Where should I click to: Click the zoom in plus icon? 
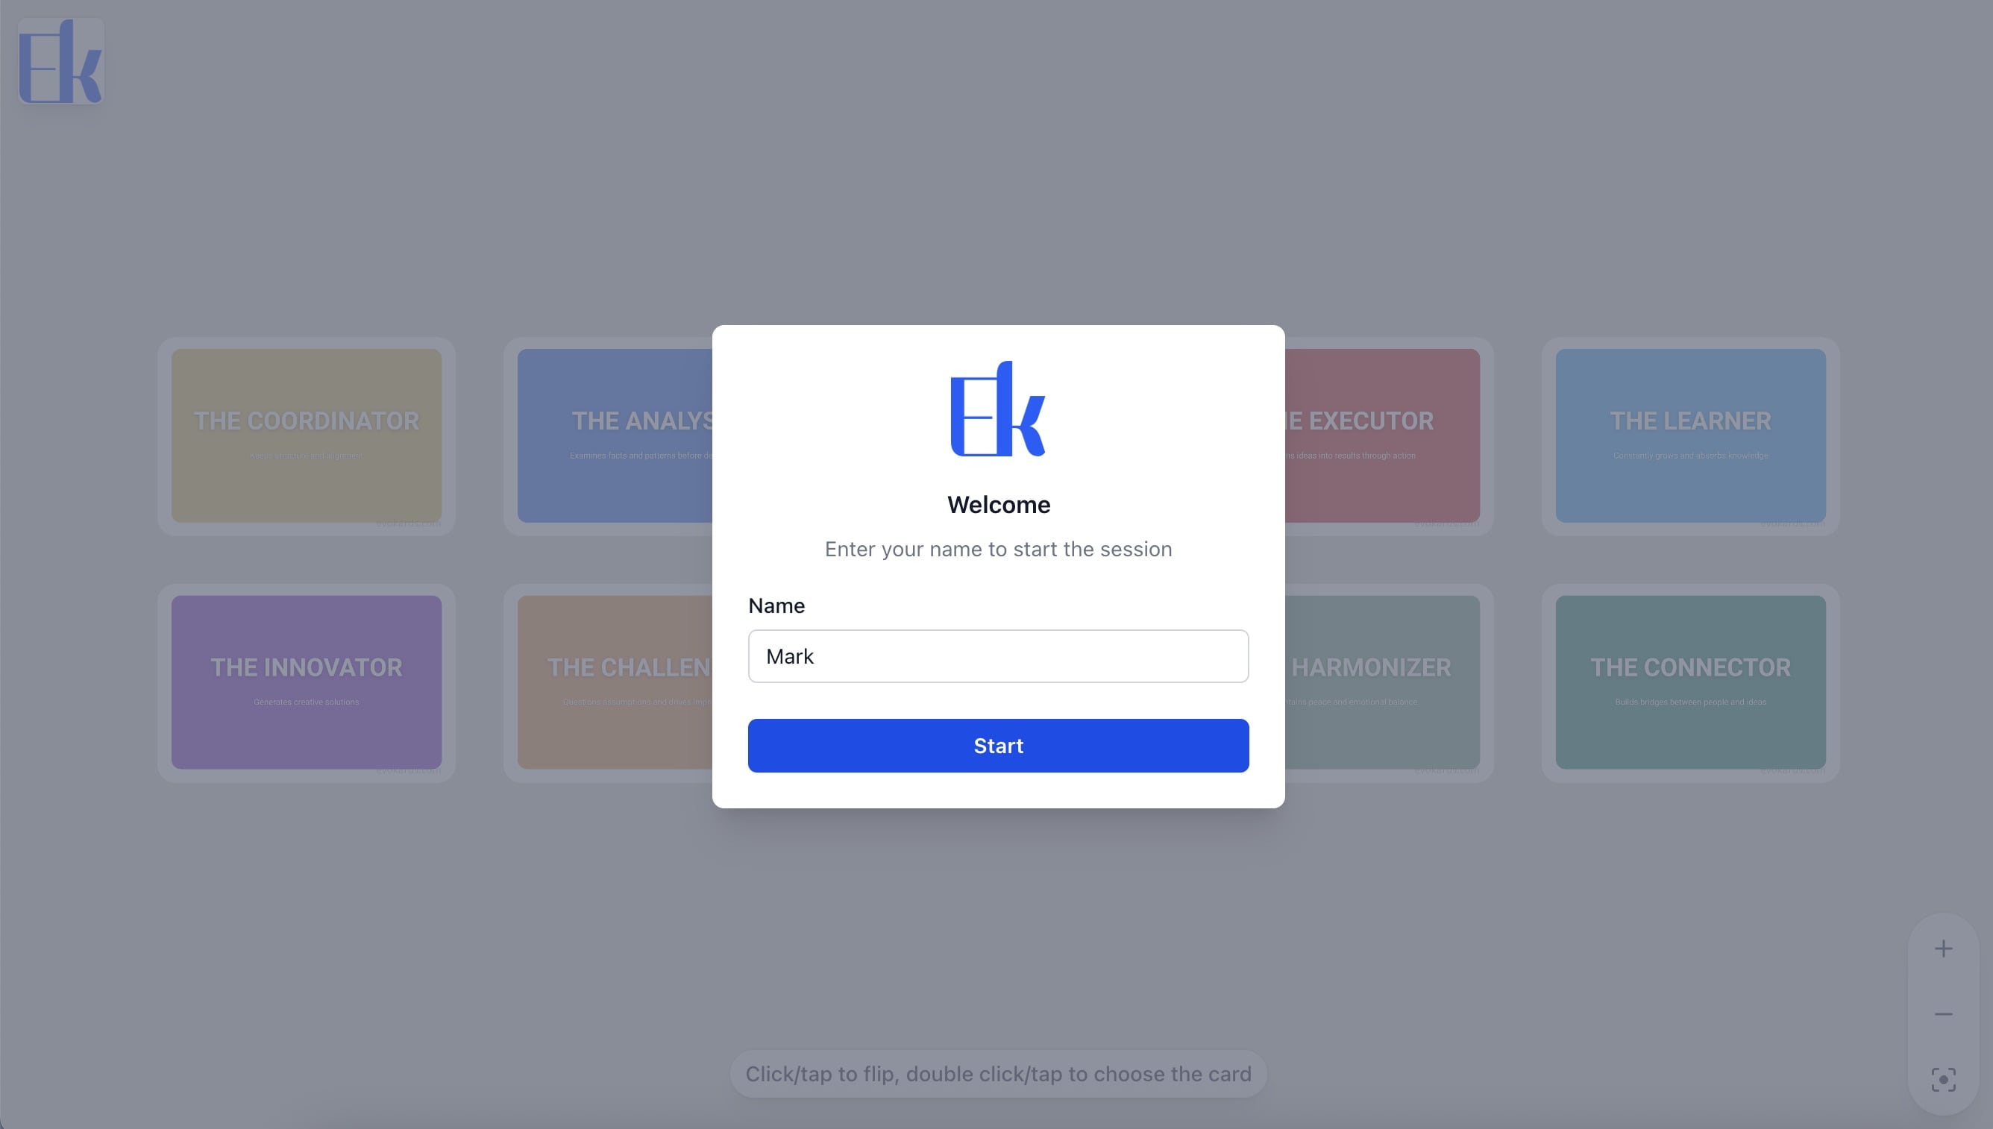tap(1942, 949)
